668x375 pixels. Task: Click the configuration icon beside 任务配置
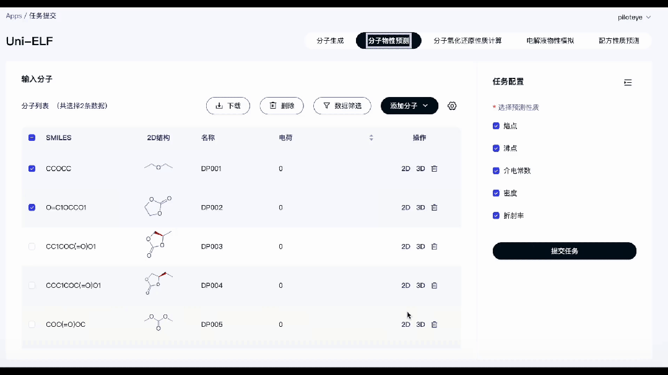627,82
